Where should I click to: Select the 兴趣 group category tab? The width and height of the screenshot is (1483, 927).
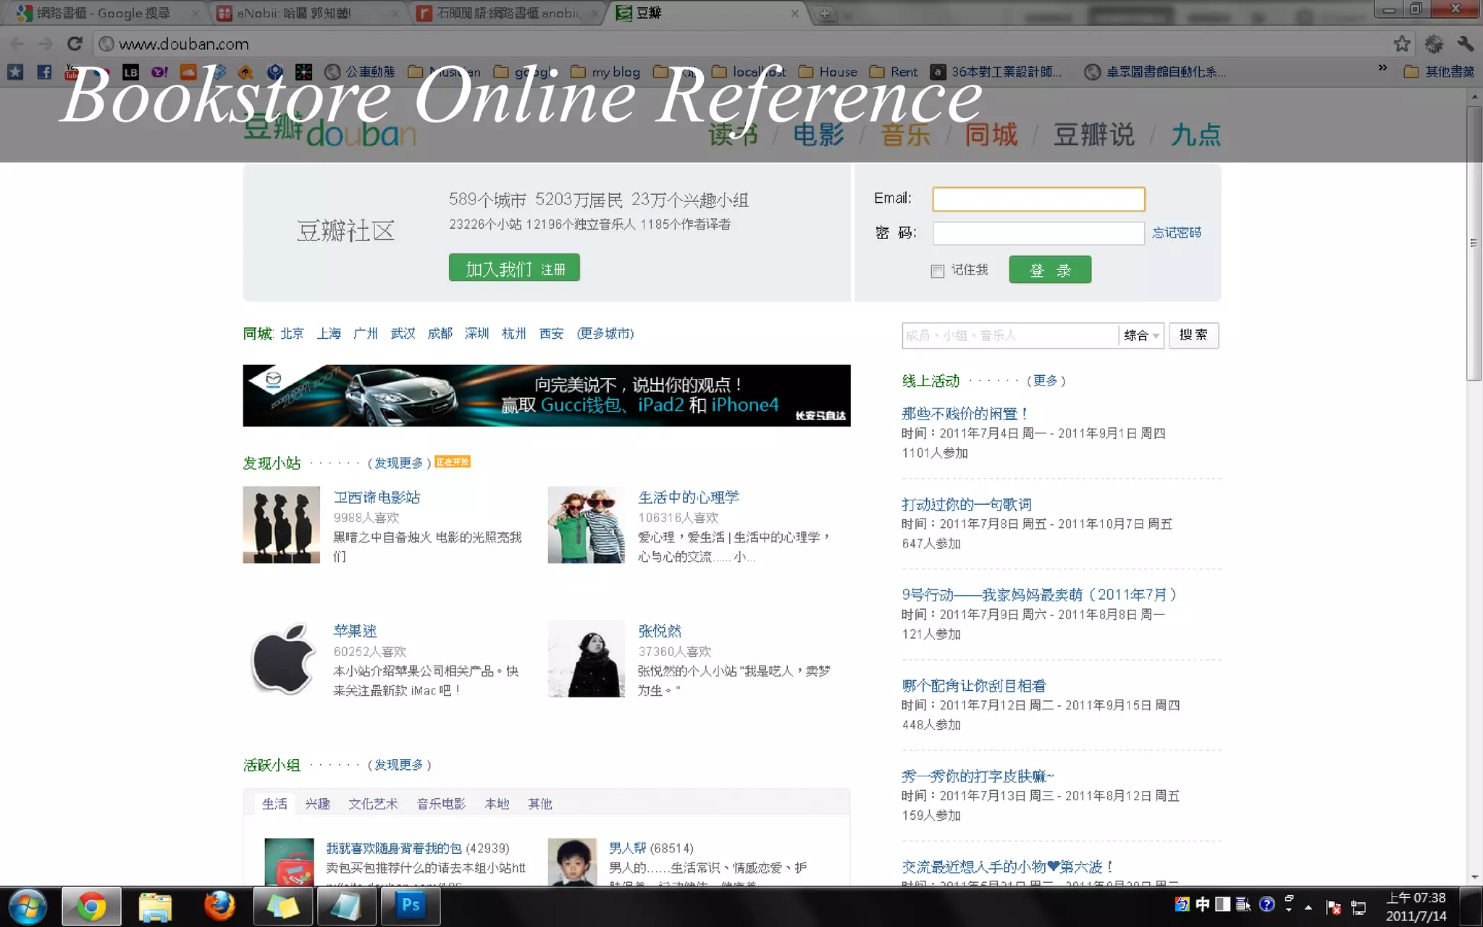tap(317, 804)
